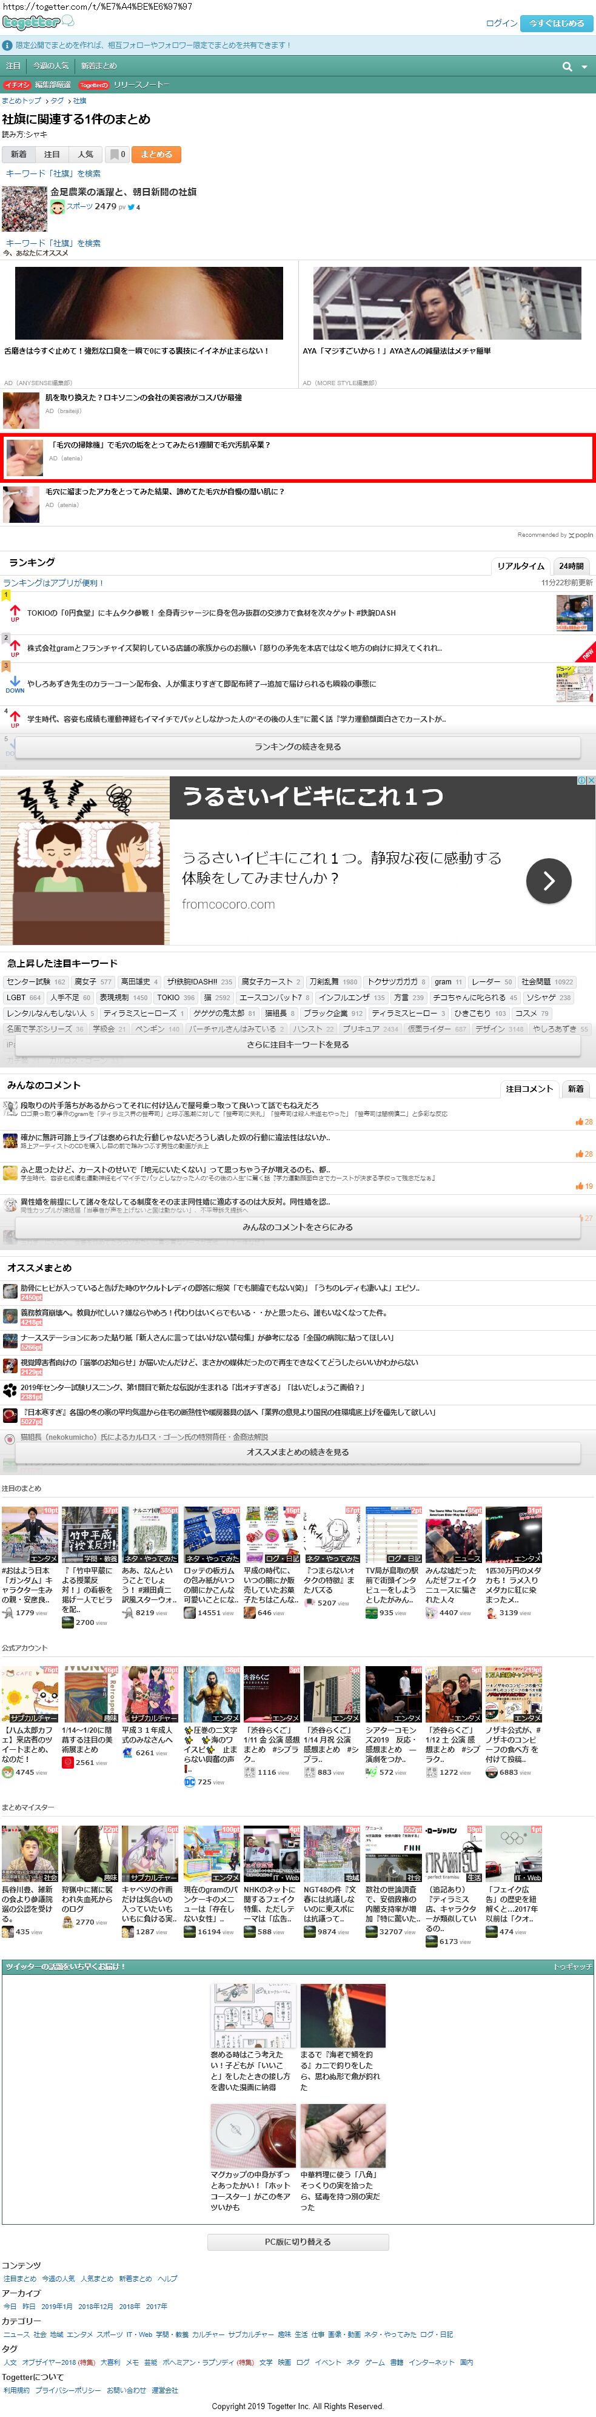The image size is (596, 2417).
Task: Open the 竹中平蔵 protest sign thumbnail
Action: coord(90,1535)
